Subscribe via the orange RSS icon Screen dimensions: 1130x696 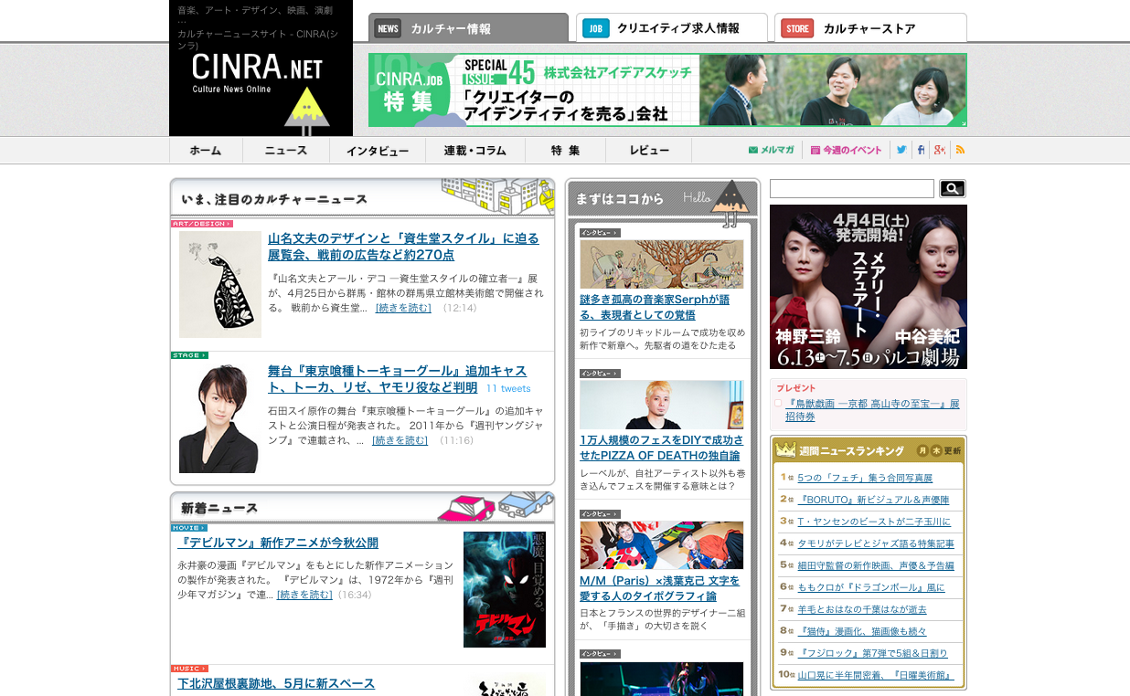[959, 149]
